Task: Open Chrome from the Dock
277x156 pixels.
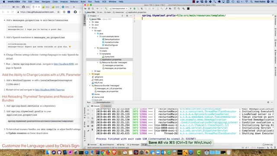Action: [x=103, y=153]
